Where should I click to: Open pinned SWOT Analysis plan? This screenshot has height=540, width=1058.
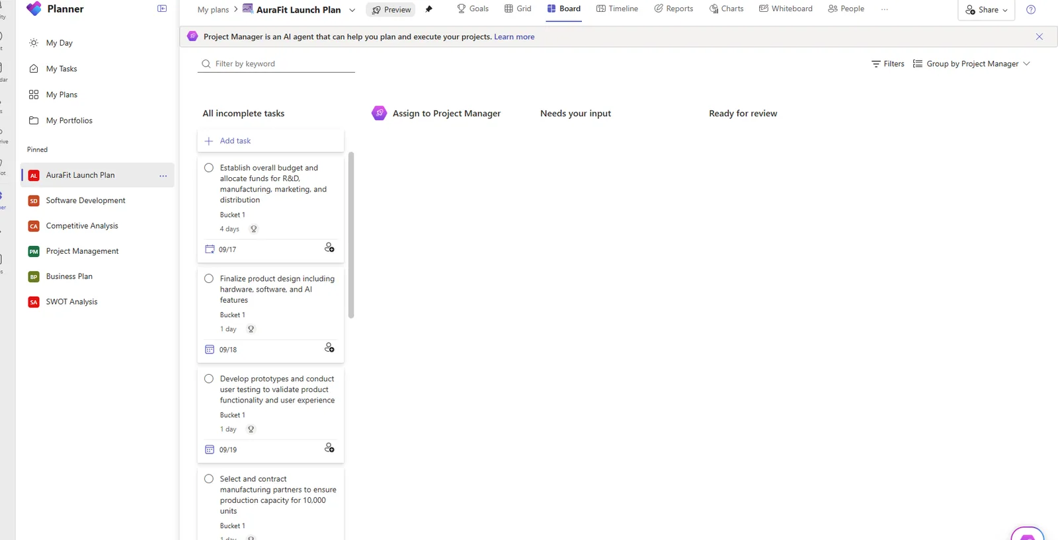tap(71, 302)
